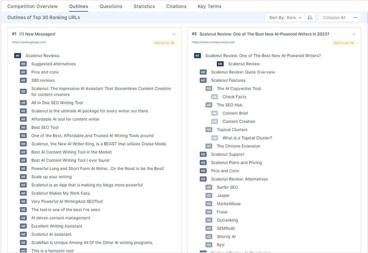Click the SEO Score 74 badge

coord(344,43)
